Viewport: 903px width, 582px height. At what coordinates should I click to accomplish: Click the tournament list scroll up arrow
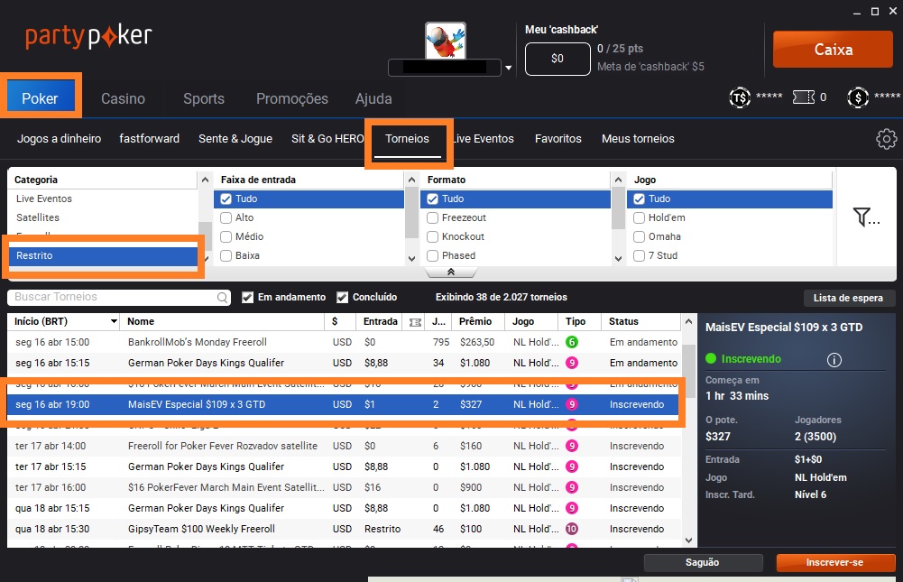689,321
